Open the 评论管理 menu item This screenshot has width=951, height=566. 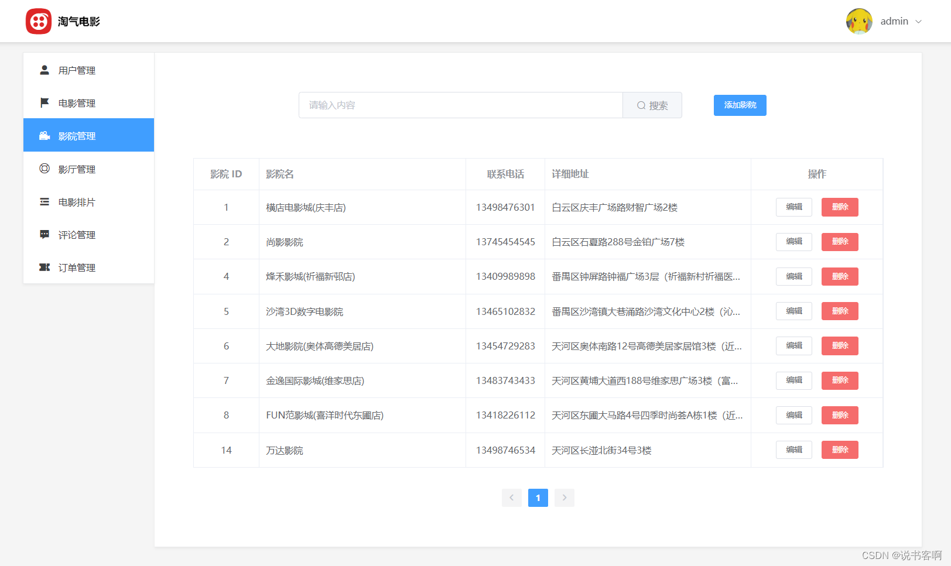88,235
